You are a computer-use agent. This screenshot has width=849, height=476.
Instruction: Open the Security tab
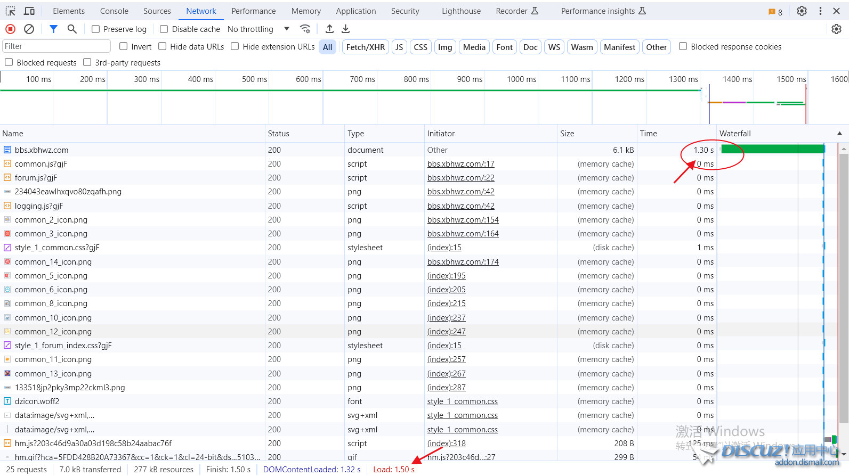(x=405, y=11)
